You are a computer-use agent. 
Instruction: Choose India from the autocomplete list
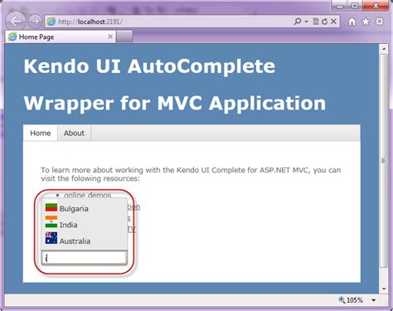(84, 225)
